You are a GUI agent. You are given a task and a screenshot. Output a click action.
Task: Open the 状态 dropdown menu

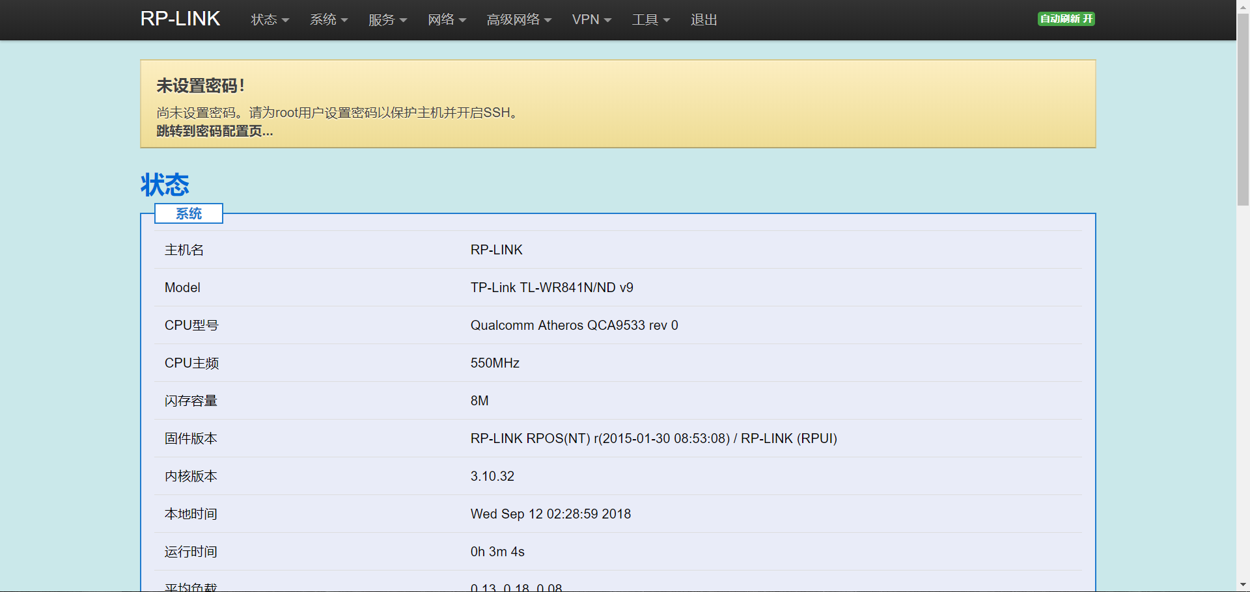click(270, 20)
